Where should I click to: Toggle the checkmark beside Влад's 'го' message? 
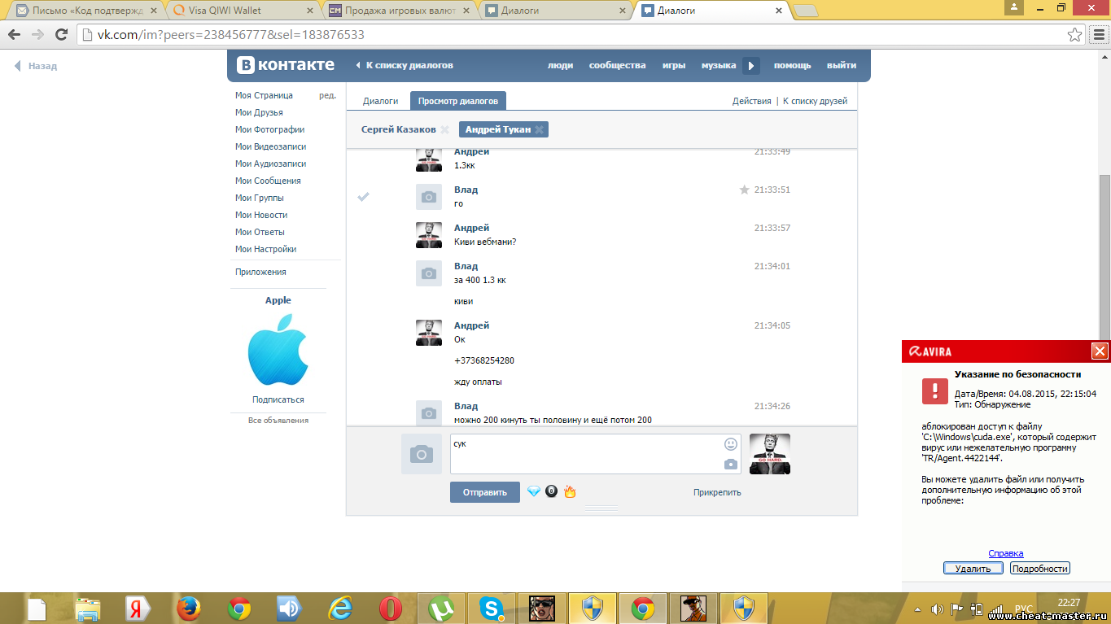click(364, 196)
